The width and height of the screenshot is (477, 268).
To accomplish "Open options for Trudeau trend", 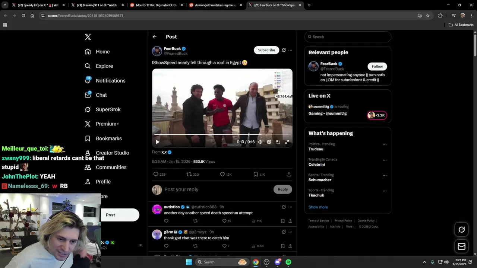I will pyautogui.click(x=385, y=145).
